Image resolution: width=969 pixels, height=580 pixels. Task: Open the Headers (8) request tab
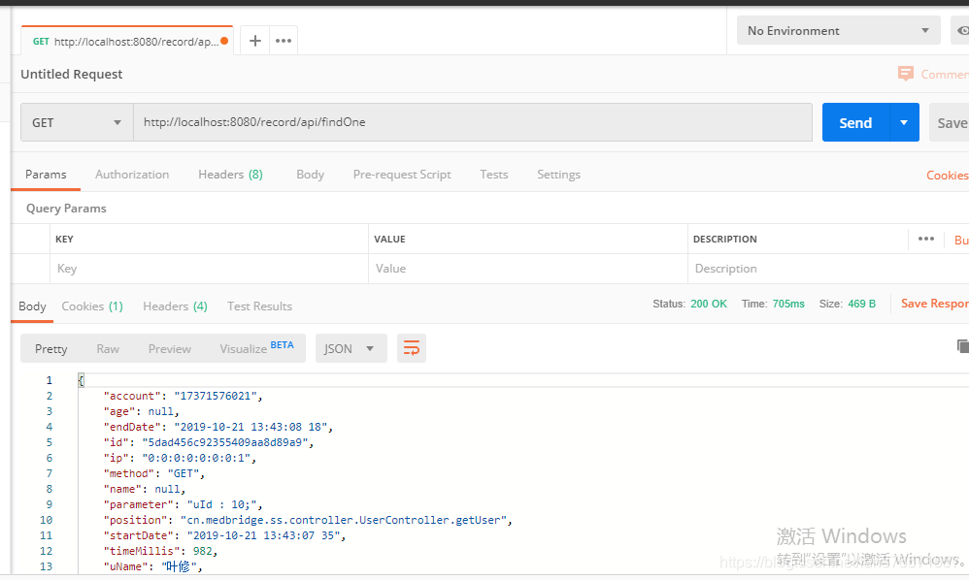pyautogui.click(x=230, y=175)
